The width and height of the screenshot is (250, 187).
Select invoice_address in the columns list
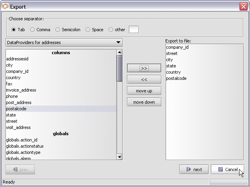tap(21, 90)
